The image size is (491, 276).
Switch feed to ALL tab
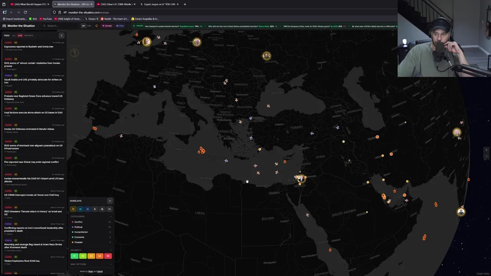point(14,36)
